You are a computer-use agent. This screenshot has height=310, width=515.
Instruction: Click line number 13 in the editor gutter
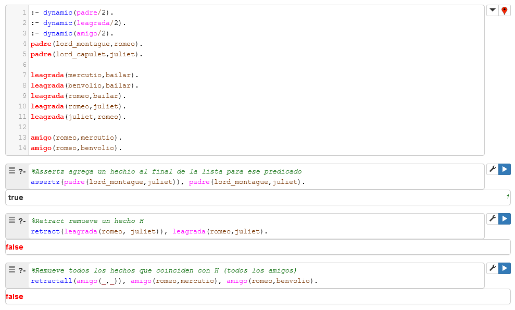point(22,138)
